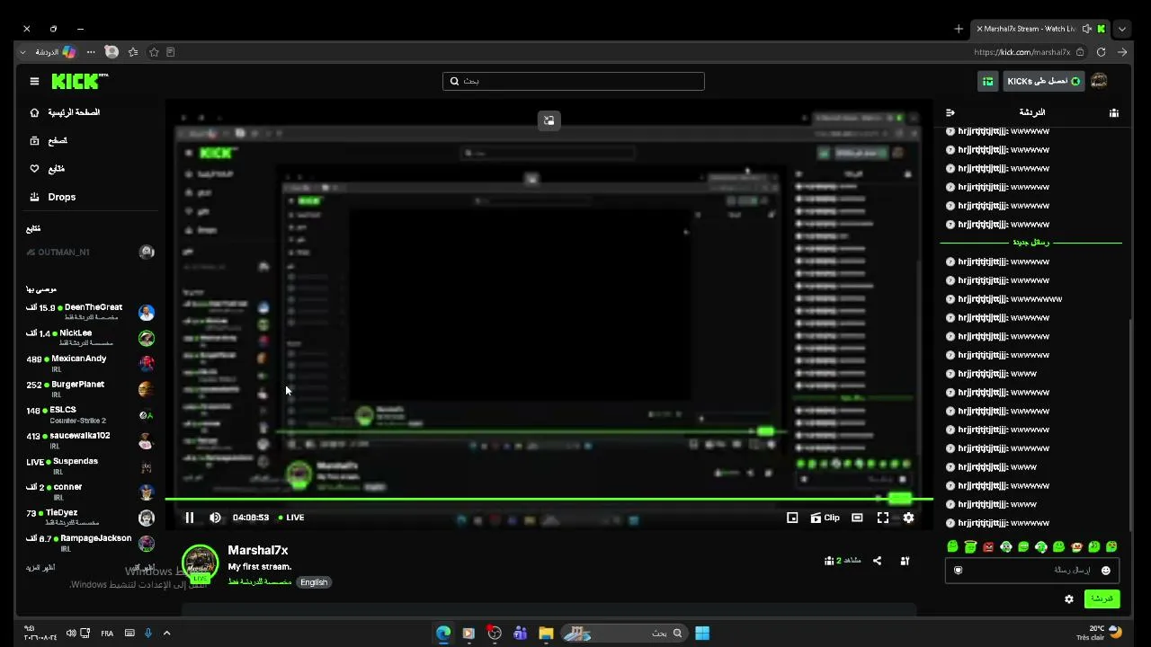1151x647 pixels.
Task: Open the Kick hamburger menu
Action: pyautogui.click(x=34, y=81)
